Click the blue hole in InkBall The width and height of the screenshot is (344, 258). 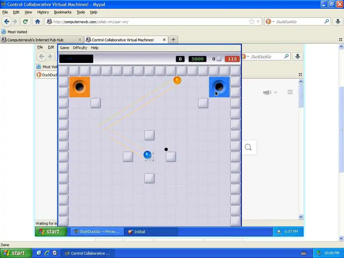pos(219,87)
